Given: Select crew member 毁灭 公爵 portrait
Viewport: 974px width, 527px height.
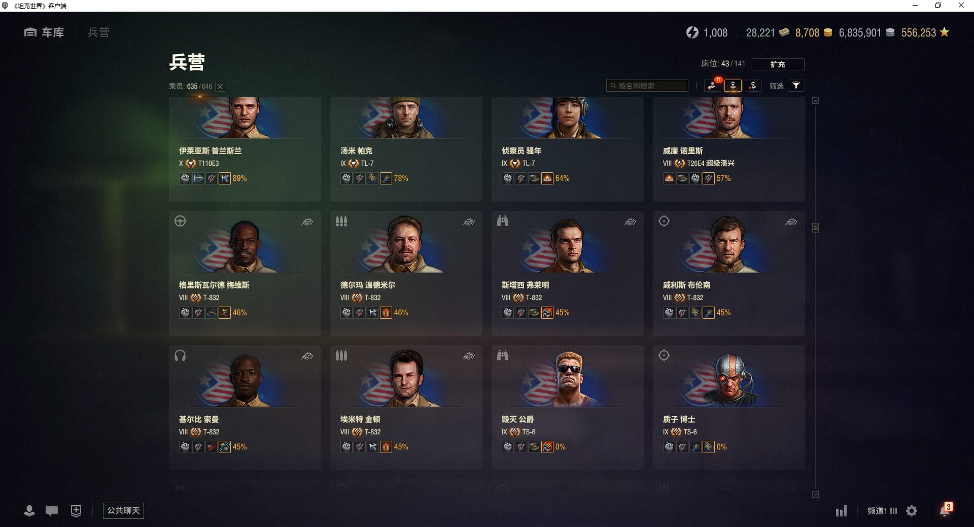Looking at the screenshot, I should 567,378.
